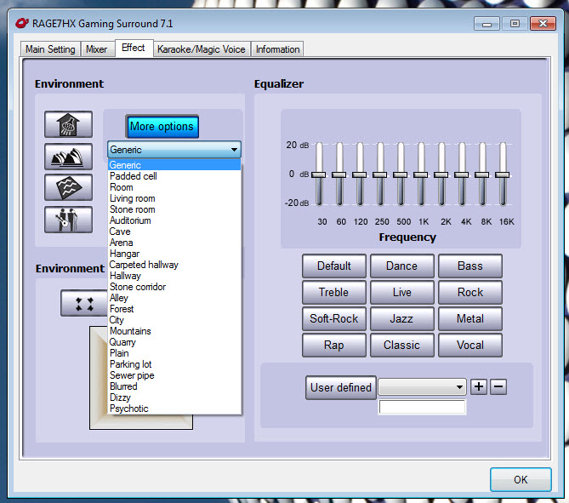Screen dimensions: 569x503
Task: Choose Generic from the environment list
Action: [174, 165]
